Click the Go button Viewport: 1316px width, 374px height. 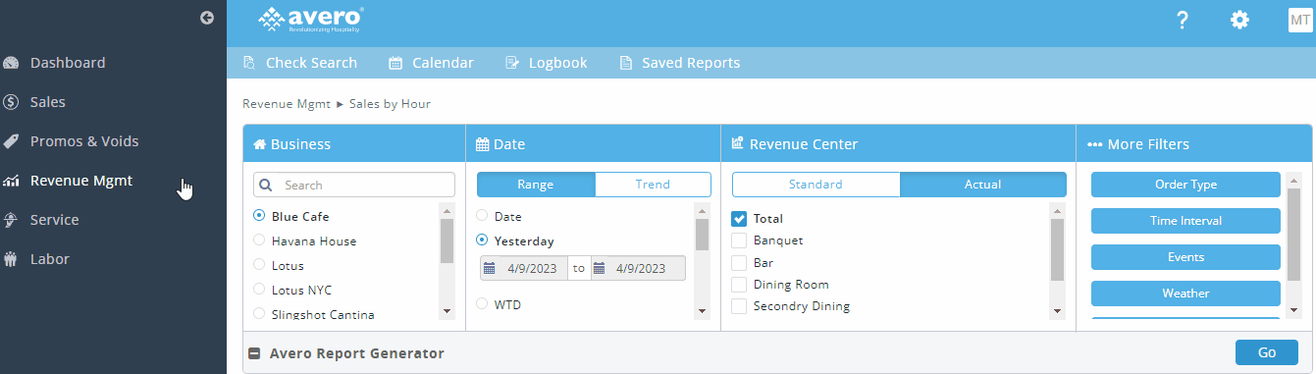1267,352
